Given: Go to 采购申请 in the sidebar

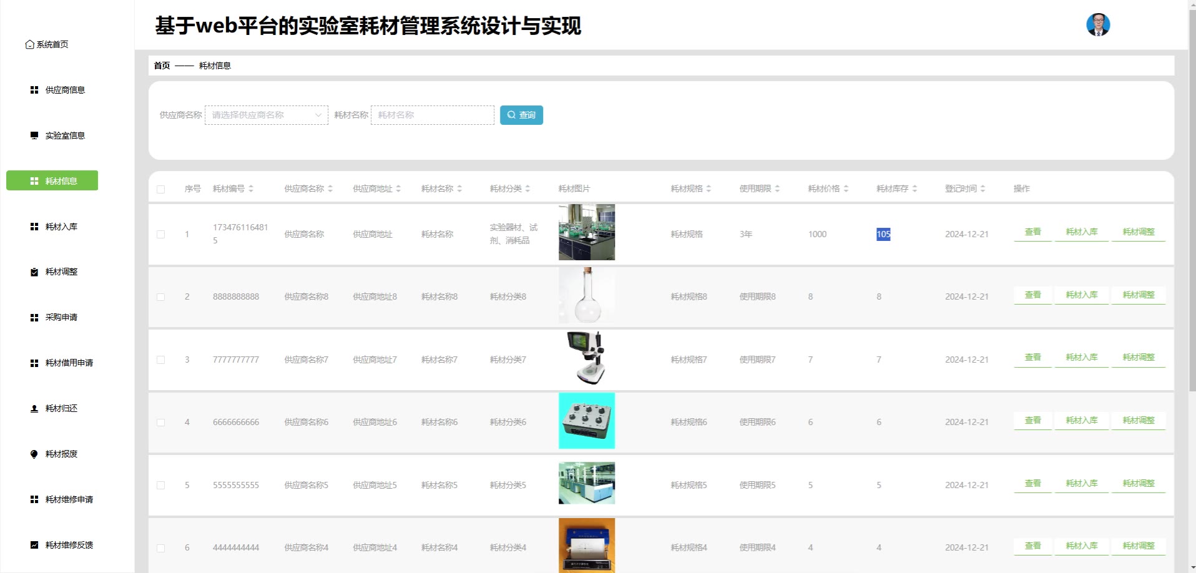Looking at the screenshot, I should (x=61, y=317).
